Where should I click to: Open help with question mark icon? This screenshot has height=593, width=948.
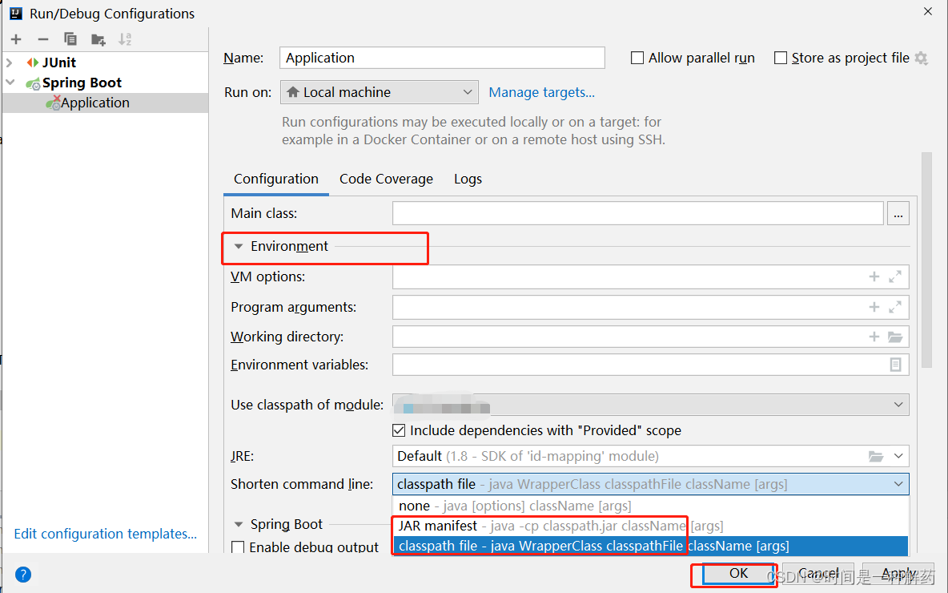click(23, 575)
